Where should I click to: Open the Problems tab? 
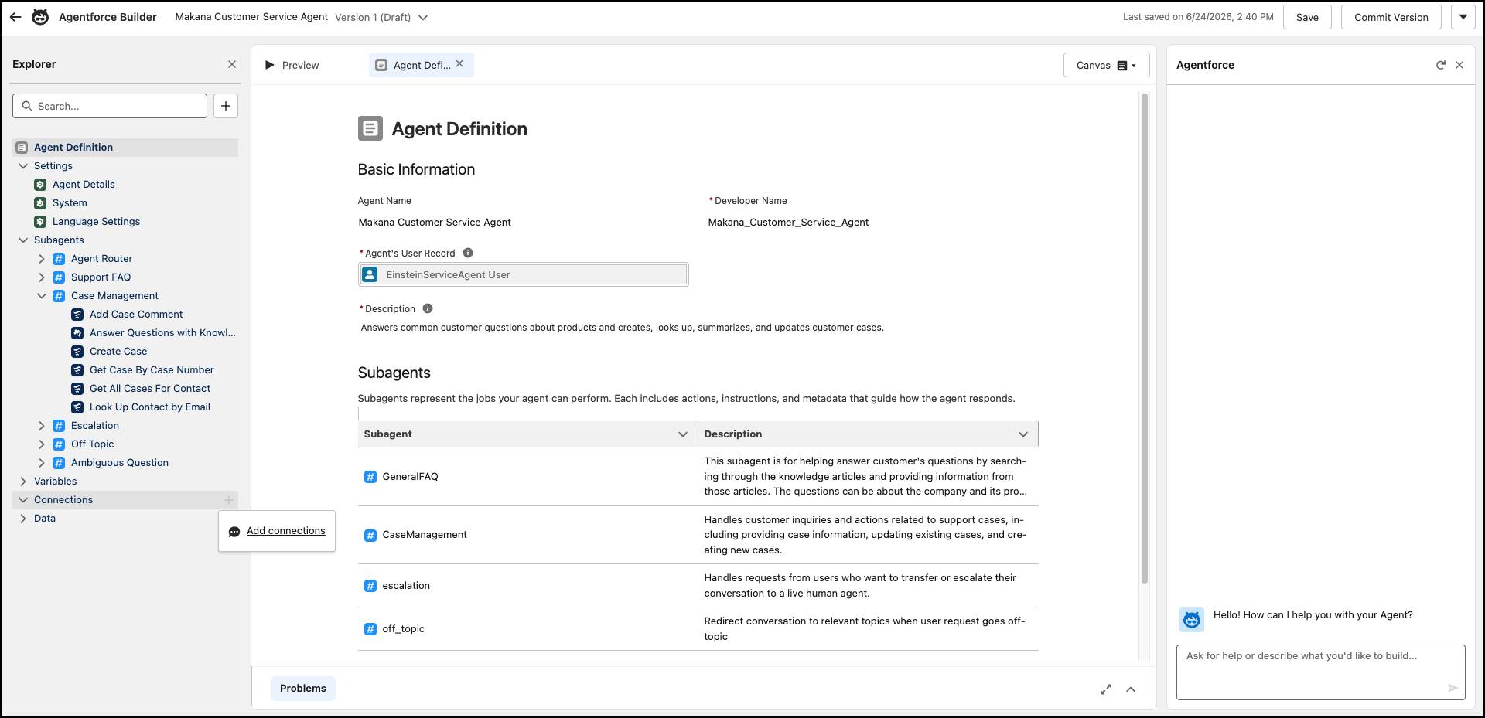tap(303, 689)
